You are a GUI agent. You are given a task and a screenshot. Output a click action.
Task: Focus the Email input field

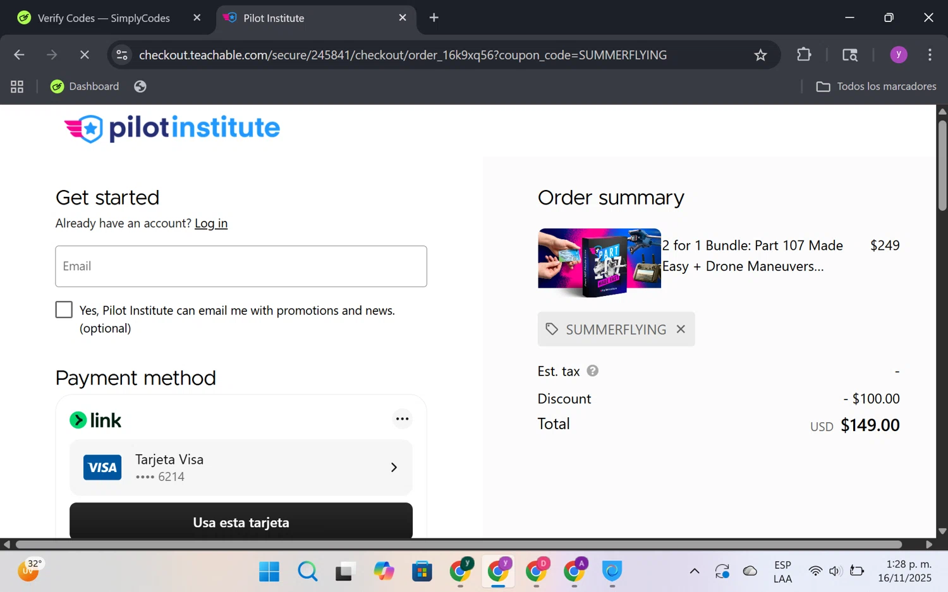pyautogui.click(x=241, y=266)
